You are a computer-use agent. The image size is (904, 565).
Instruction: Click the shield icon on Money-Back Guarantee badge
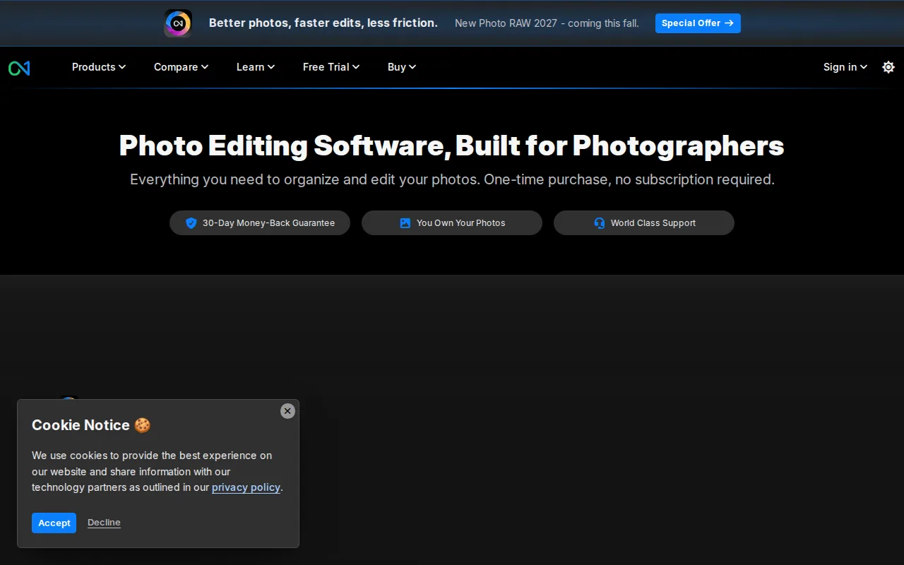(x=191, y=223)
